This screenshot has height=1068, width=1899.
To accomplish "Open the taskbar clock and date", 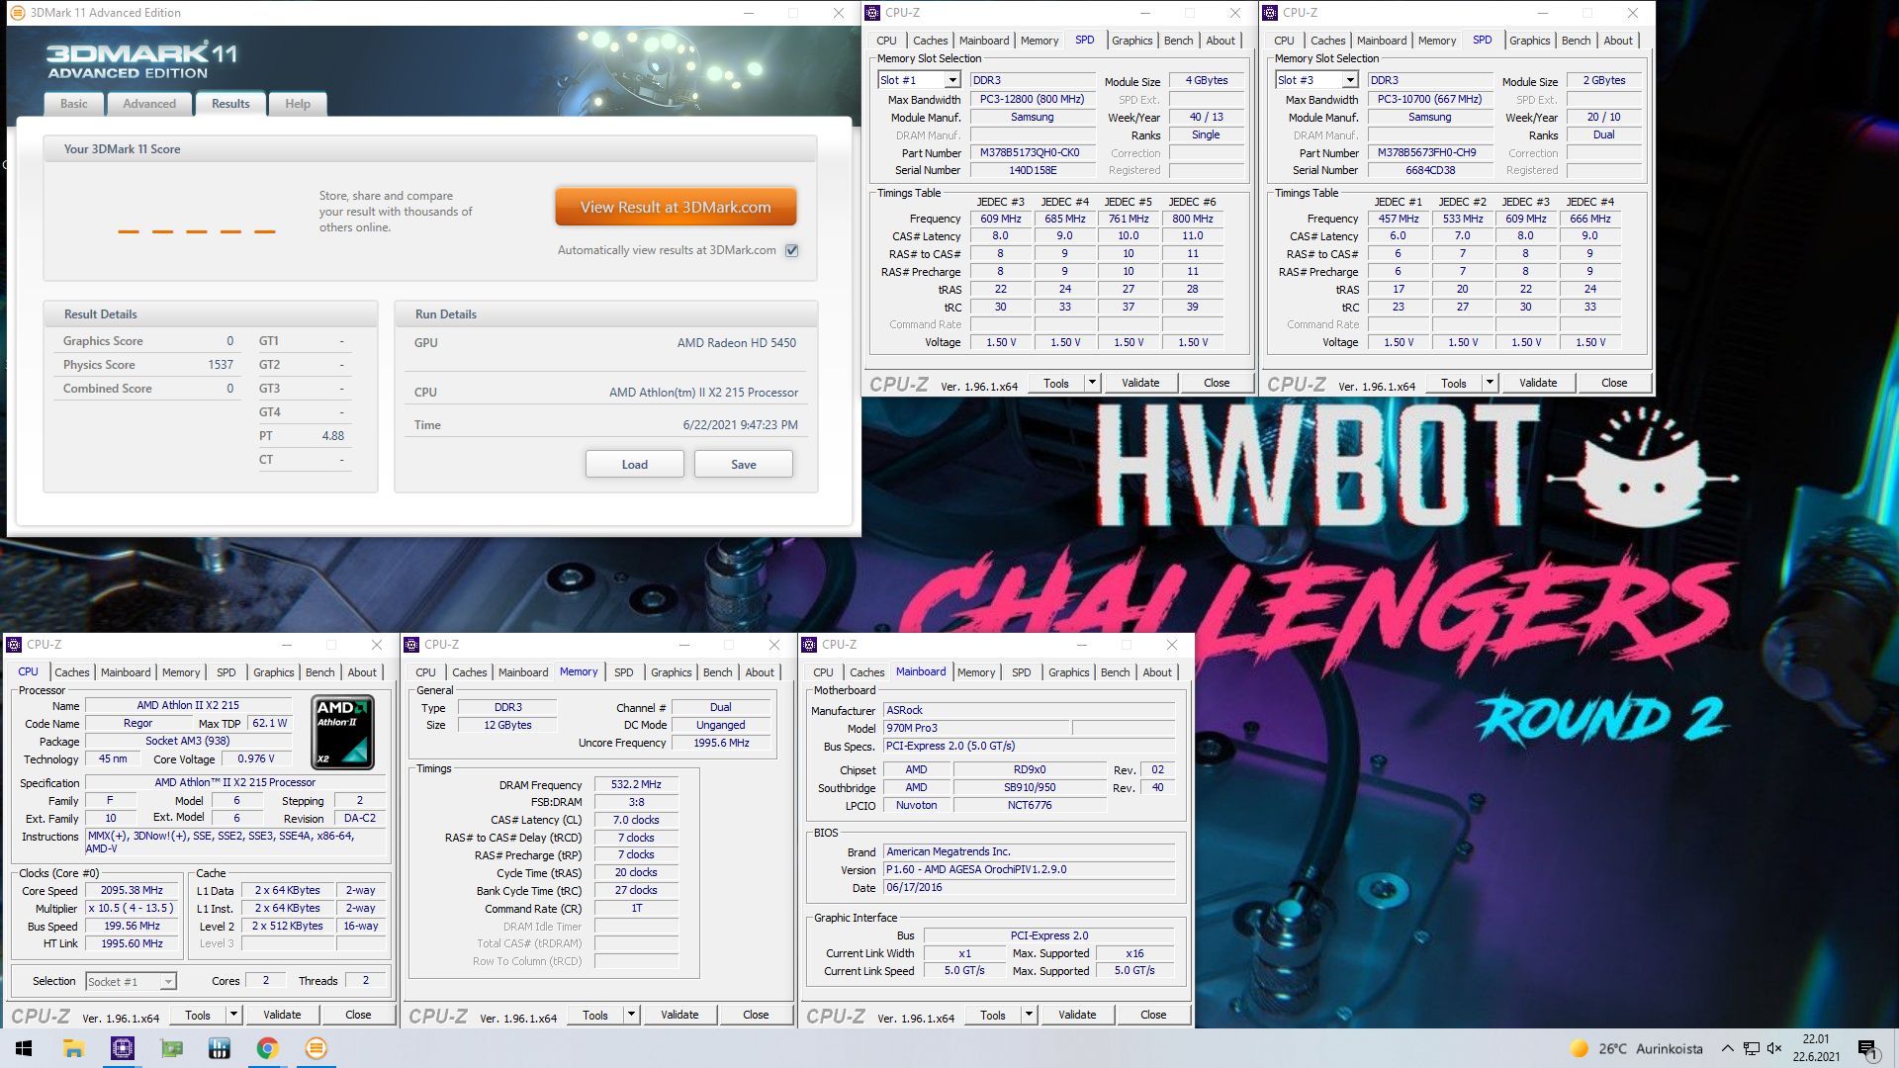I will [x=1816, y=1048].
